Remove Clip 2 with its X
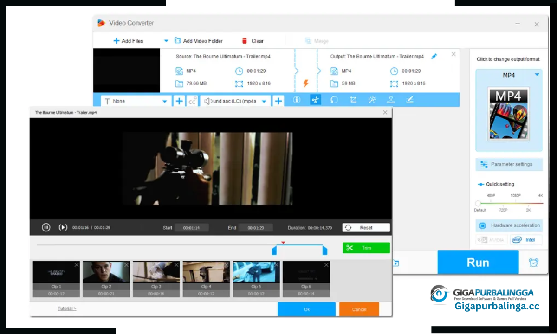 coord(126,265)
